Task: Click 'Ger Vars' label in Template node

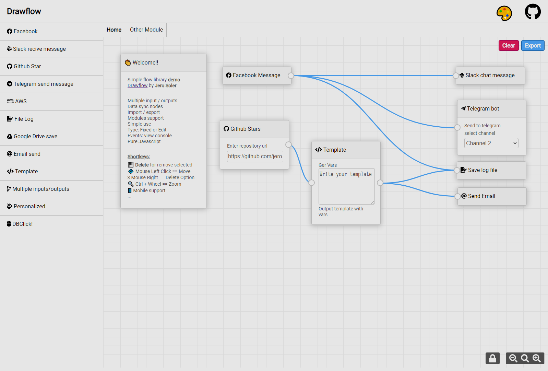Action: point(327,165)
